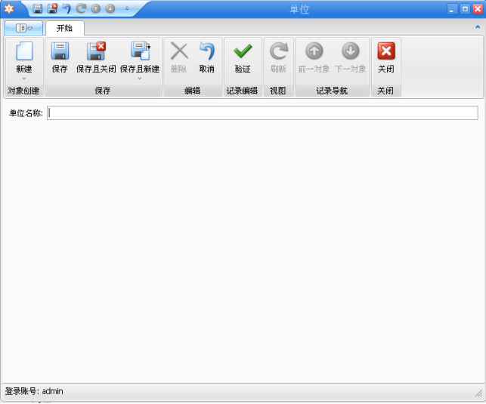Click the 刷新 refresh ribbon button
Image resolution: width=486 pixels, height=404 pixels.
point(278,57)
